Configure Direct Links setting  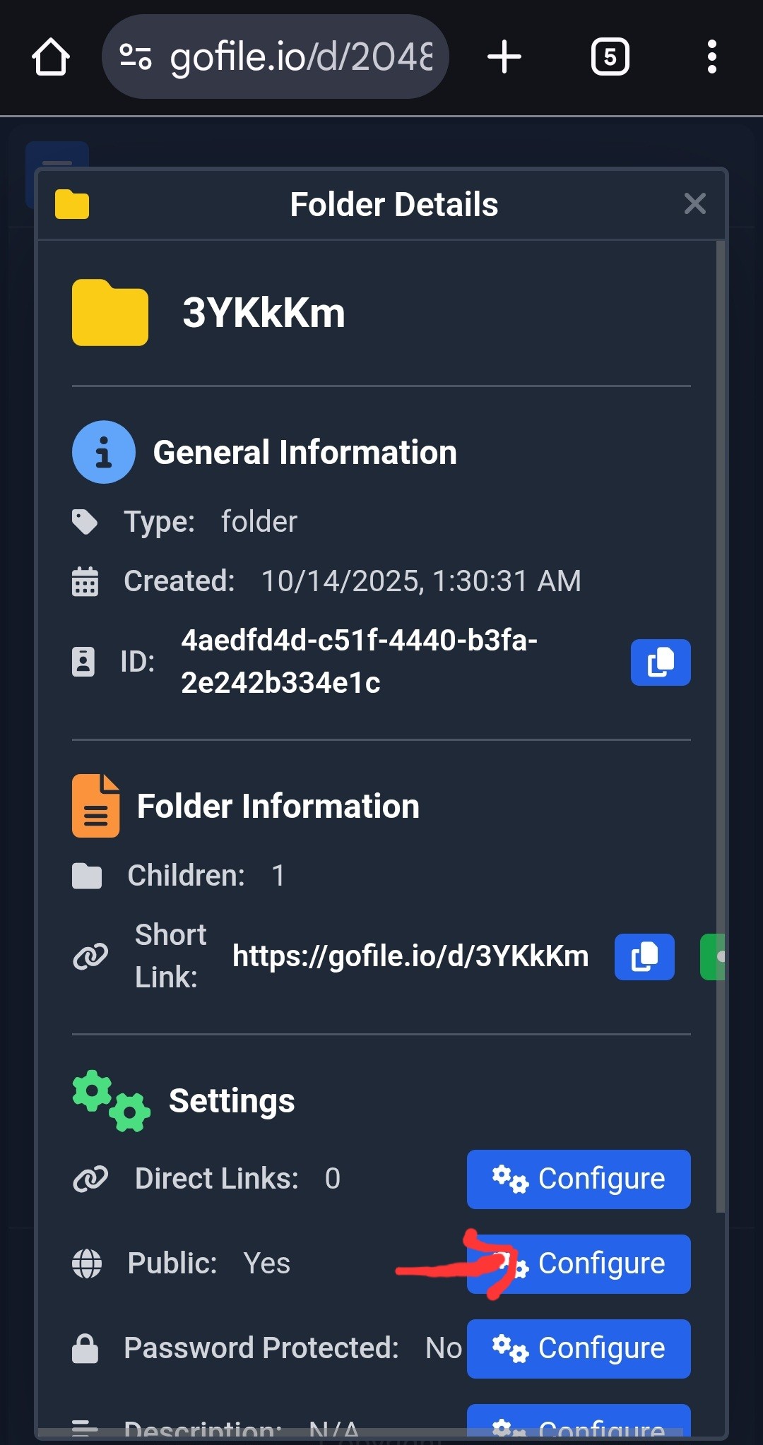pyautogui.click(x=578, y=1179)
